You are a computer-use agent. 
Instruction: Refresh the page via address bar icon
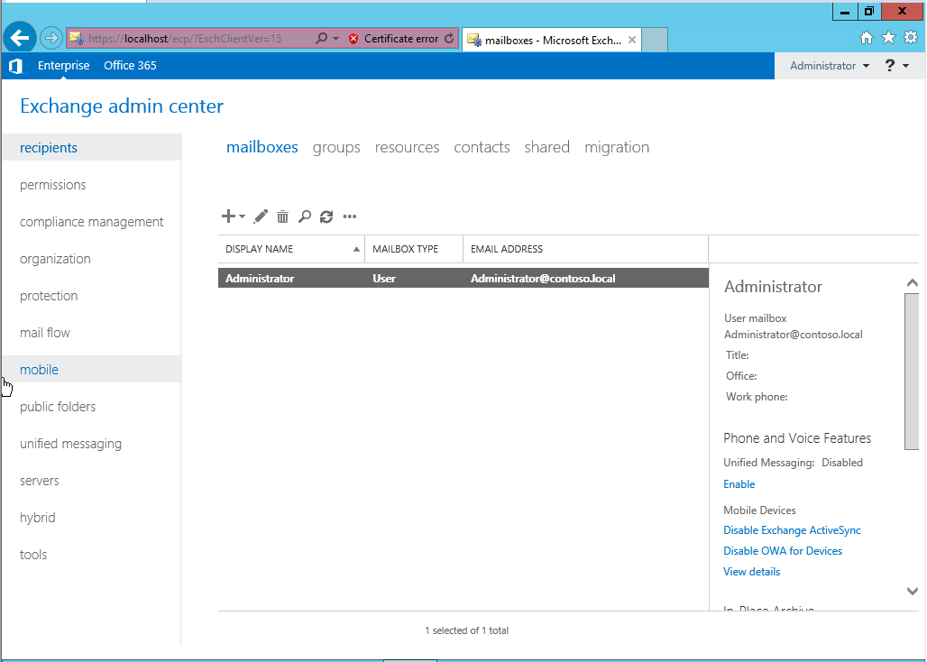(x=449, y=39)
